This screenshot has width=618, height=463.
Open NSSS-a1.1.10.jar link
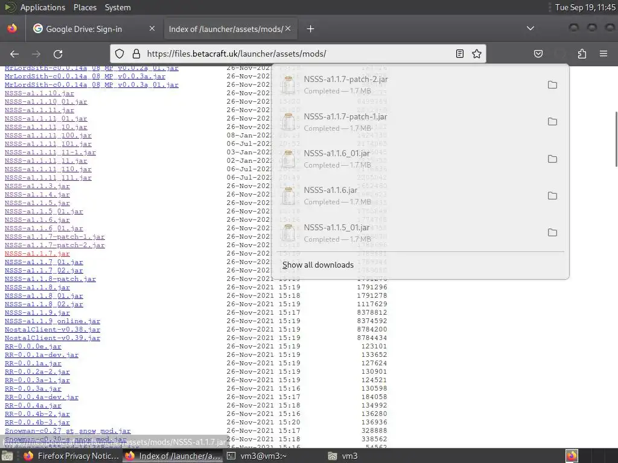pyautogui.click(x=39, y=93)
